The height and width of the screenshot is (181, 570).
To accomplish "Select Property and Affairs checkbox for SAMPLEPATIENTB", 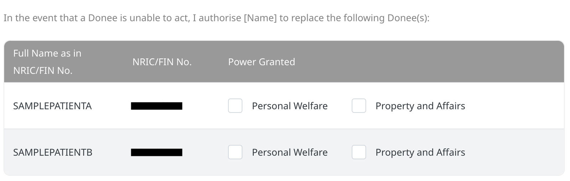I will tap(359, 152).
